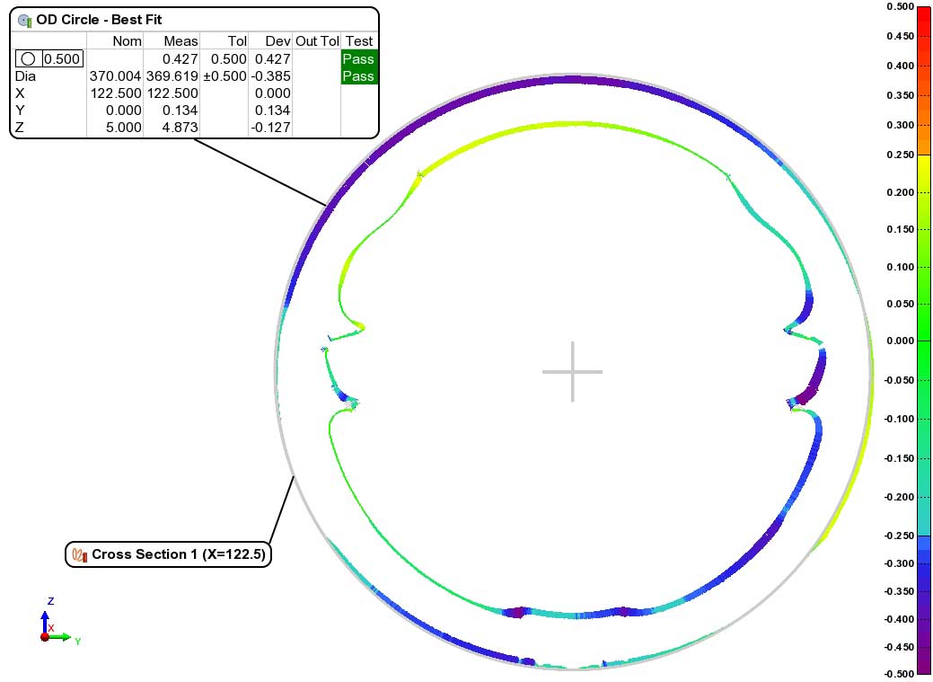
Task: Click the 'Meas' column header
Action: tap(180, 41)
